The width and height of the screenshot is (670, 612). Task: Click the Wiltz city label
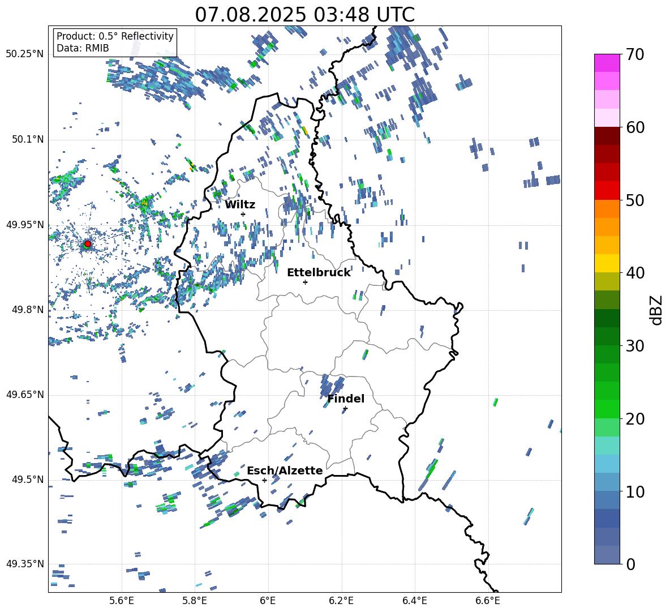240,205
